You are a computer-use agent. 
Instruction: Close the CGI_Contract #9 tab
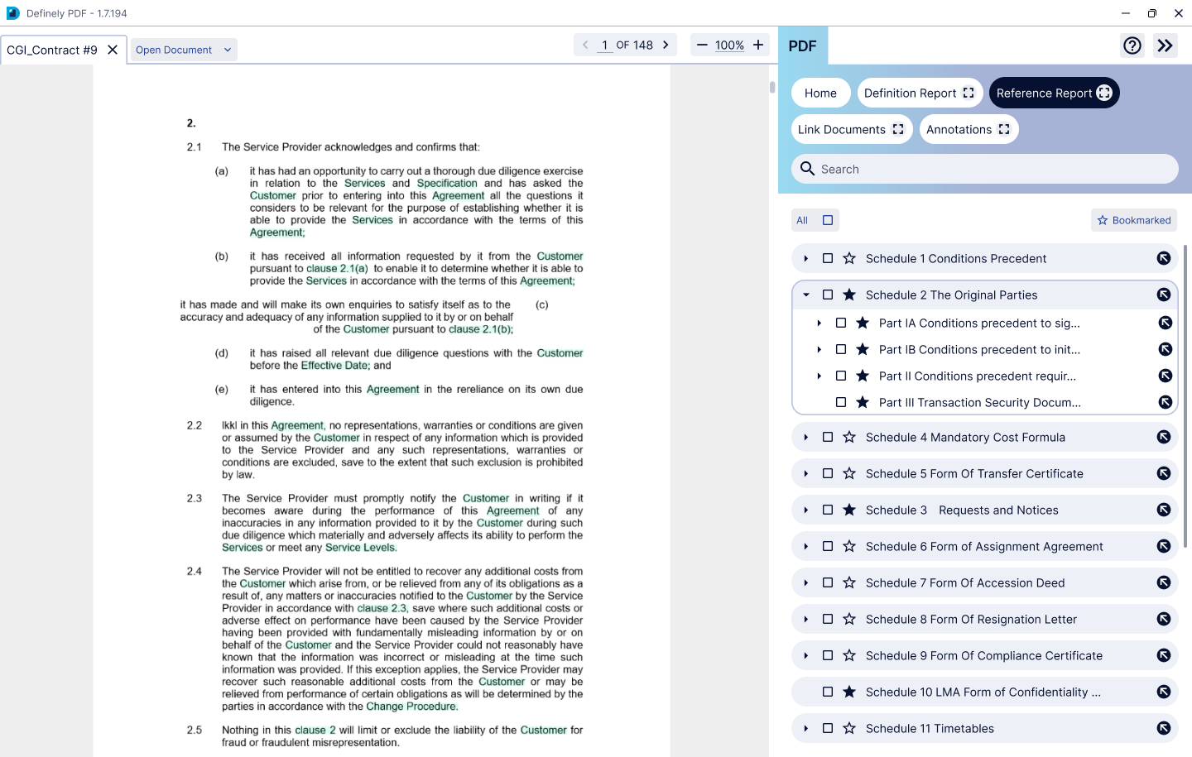pos(113,50)
